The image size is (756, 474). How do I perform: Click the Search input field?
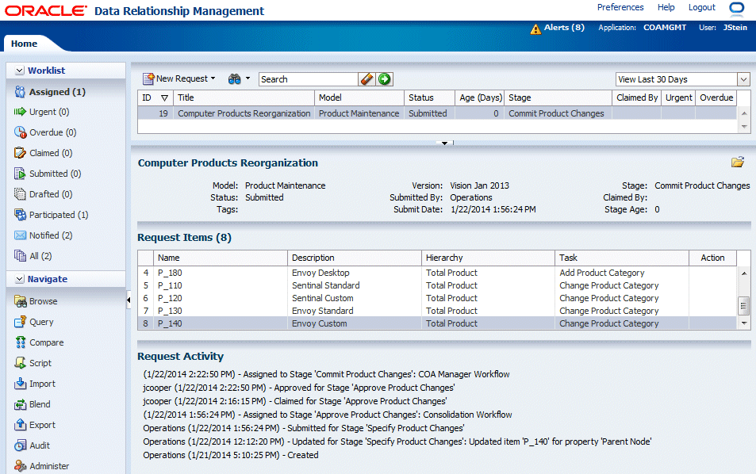click(308, 79)
